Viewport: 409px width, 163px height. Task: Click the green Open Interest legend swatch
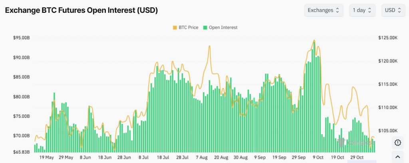click(x=205, y=28)
